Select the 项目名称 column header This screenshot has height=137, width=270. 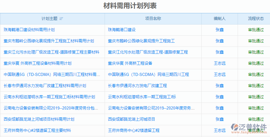pos(153,18)
